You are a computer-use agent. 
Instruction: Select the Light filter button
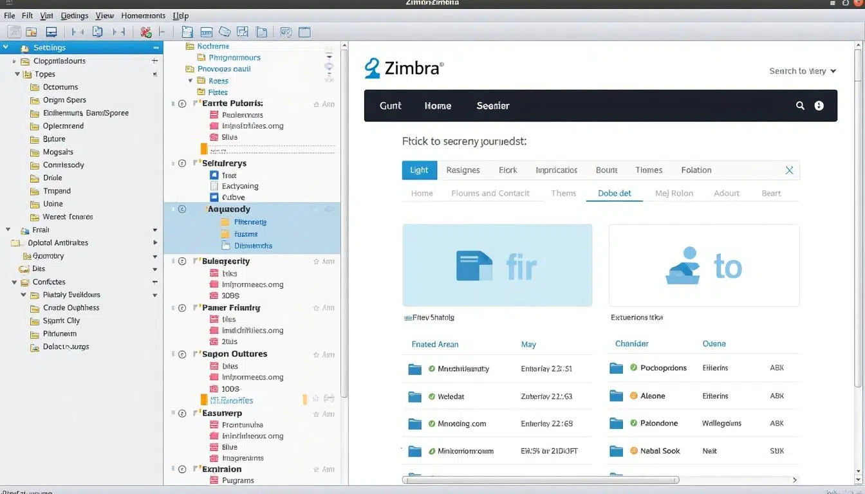point(419,170)
